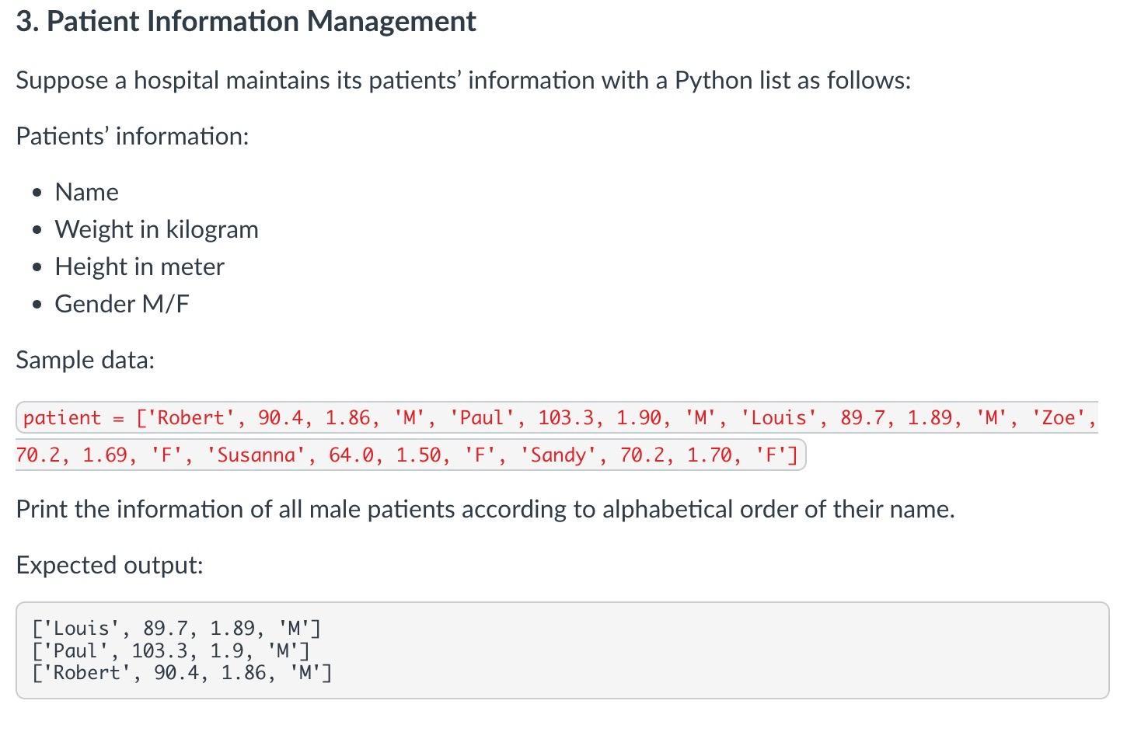Click the sentence starting 'Suppose a hospital maintains'
Image resolution: width=1127 pixels, height=732 pixels.
point(463,80)
